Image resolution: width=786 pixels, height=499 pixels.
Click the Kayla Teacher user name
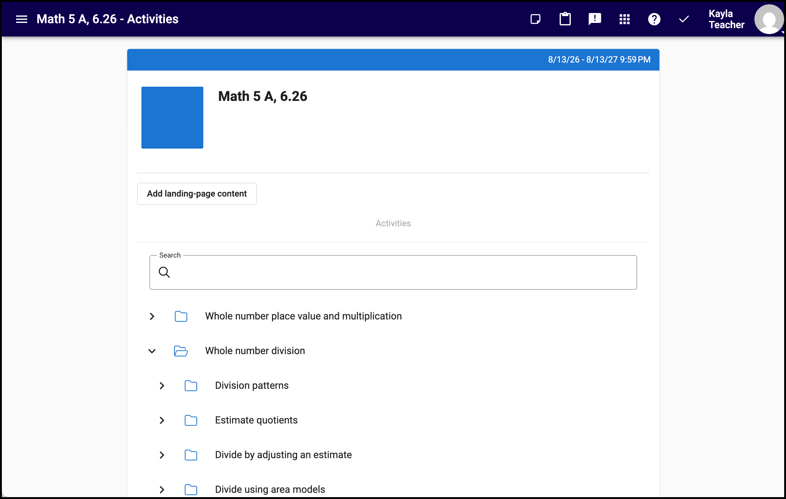726,19
